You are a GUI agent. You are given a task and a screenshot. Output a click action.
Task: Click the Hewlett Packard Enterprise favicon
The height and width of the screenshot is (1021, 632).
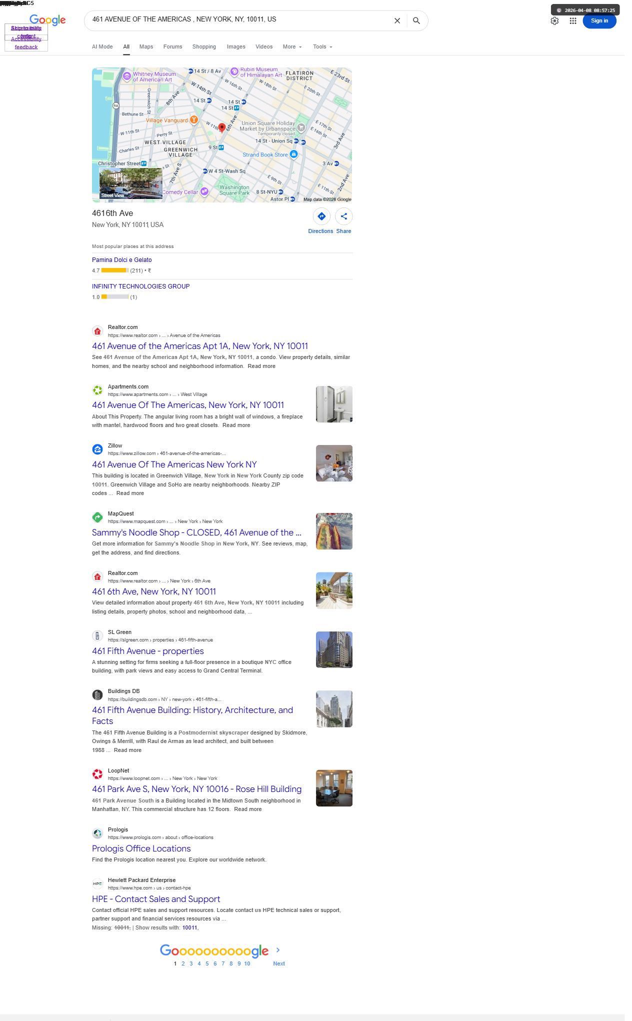97,884
